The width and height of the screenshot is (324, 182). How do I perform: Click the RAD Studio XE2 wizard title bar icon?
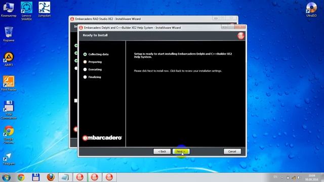[x=72, y=19]
